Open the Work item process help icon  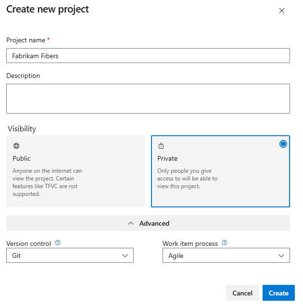[x=225, y=243]
